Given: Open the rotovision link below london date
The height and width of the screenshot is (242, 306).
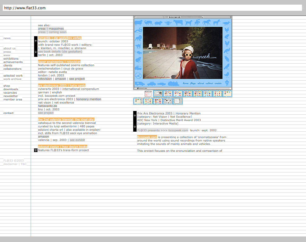Looking at the screenshot, I should [x=45, y=79].
